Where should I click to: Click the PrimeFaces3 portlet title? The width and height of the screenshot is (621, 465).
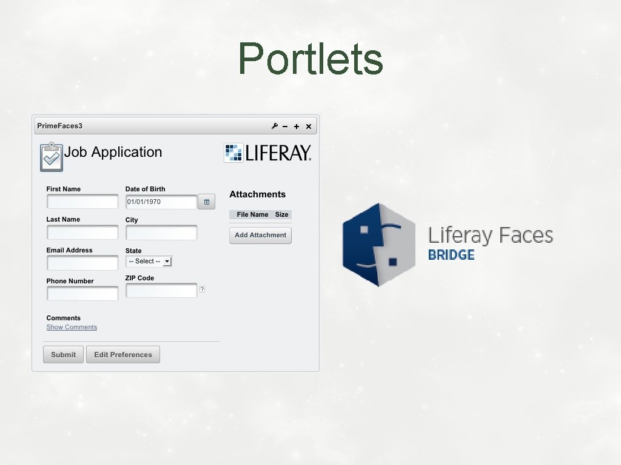(x=60, y=126)
